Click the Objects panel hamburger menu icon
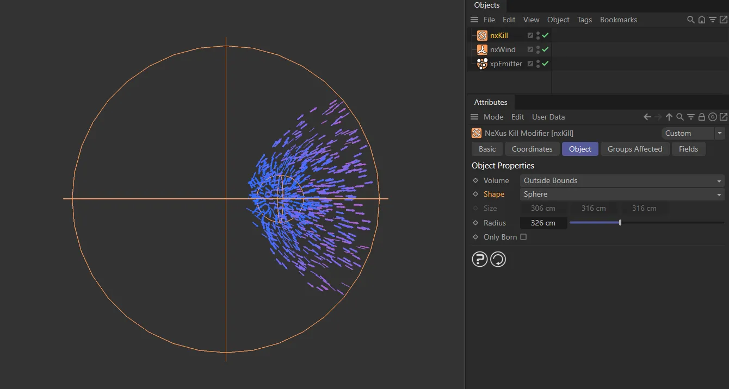Screen dimensions: 729x389 pos(474,20)
